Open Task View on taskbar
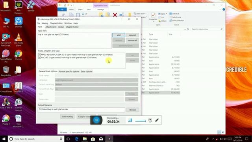252x142 pixels. point(68,139)
